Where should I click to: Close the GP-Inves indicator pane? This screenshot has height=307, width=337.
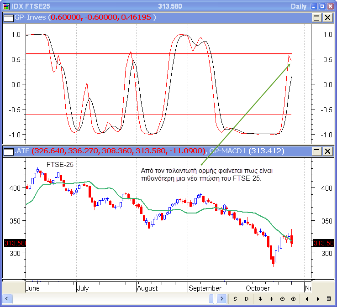tap(327, 17)
